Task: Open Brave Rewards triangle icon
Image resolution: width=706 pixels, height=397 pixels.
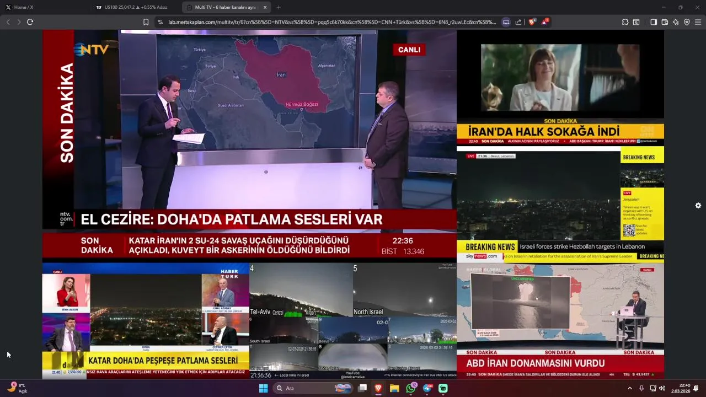Action: coord(545,22)
